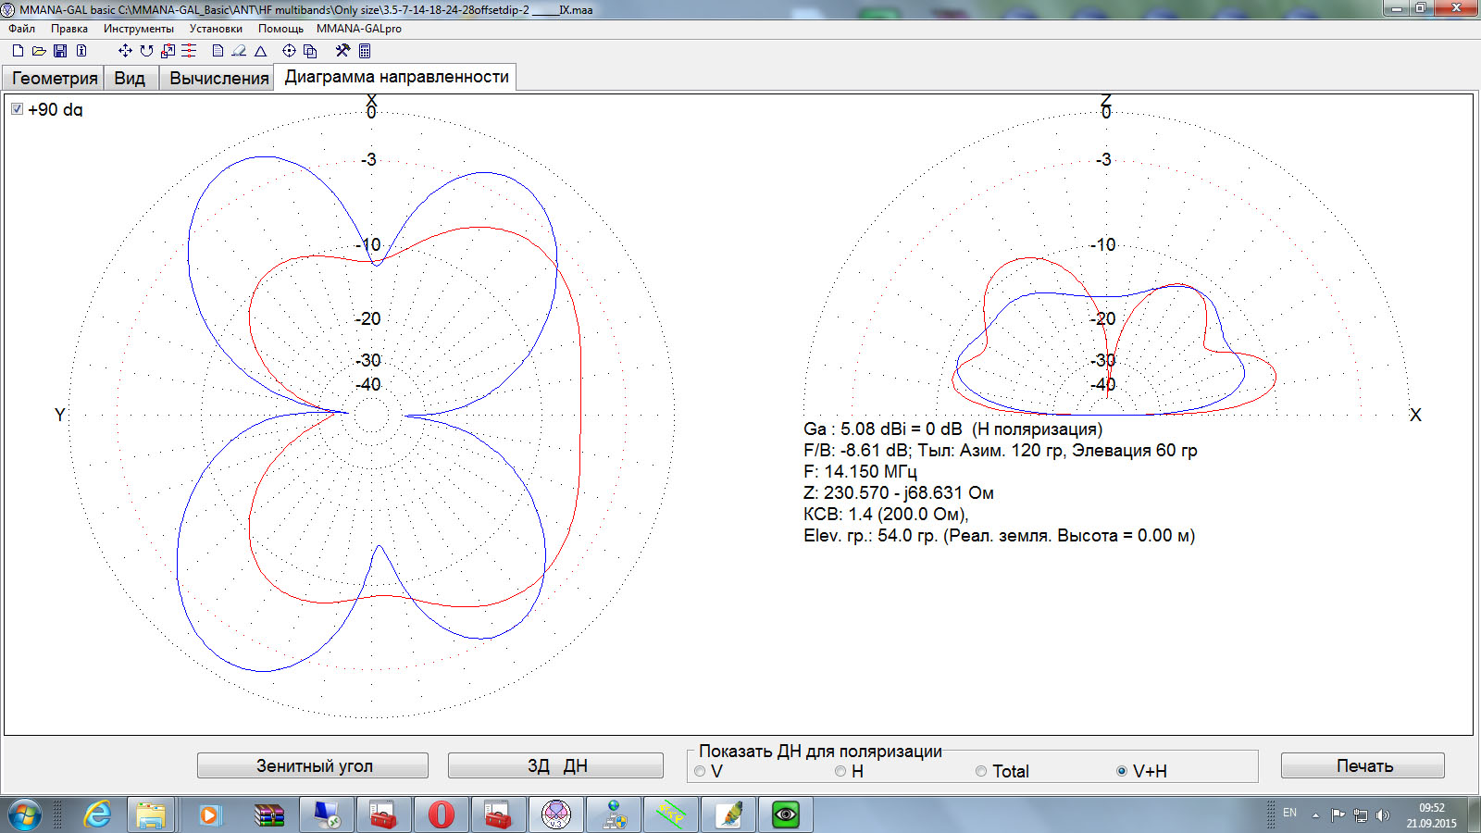This screenshot has height=833, width=1481.
Task: Select the H polarization radio button
Action: [x=840, y=771]
